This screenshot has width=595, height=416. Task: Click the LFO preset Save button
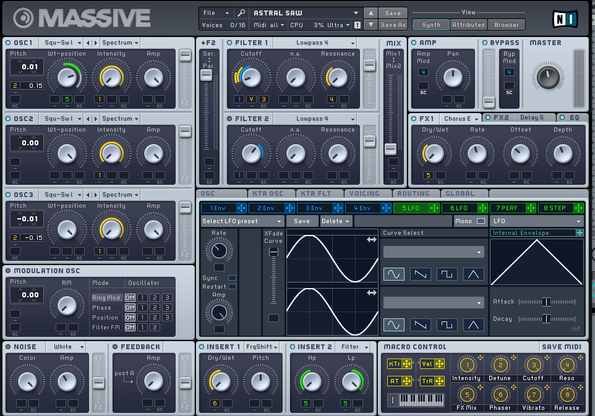pos(302,221)
